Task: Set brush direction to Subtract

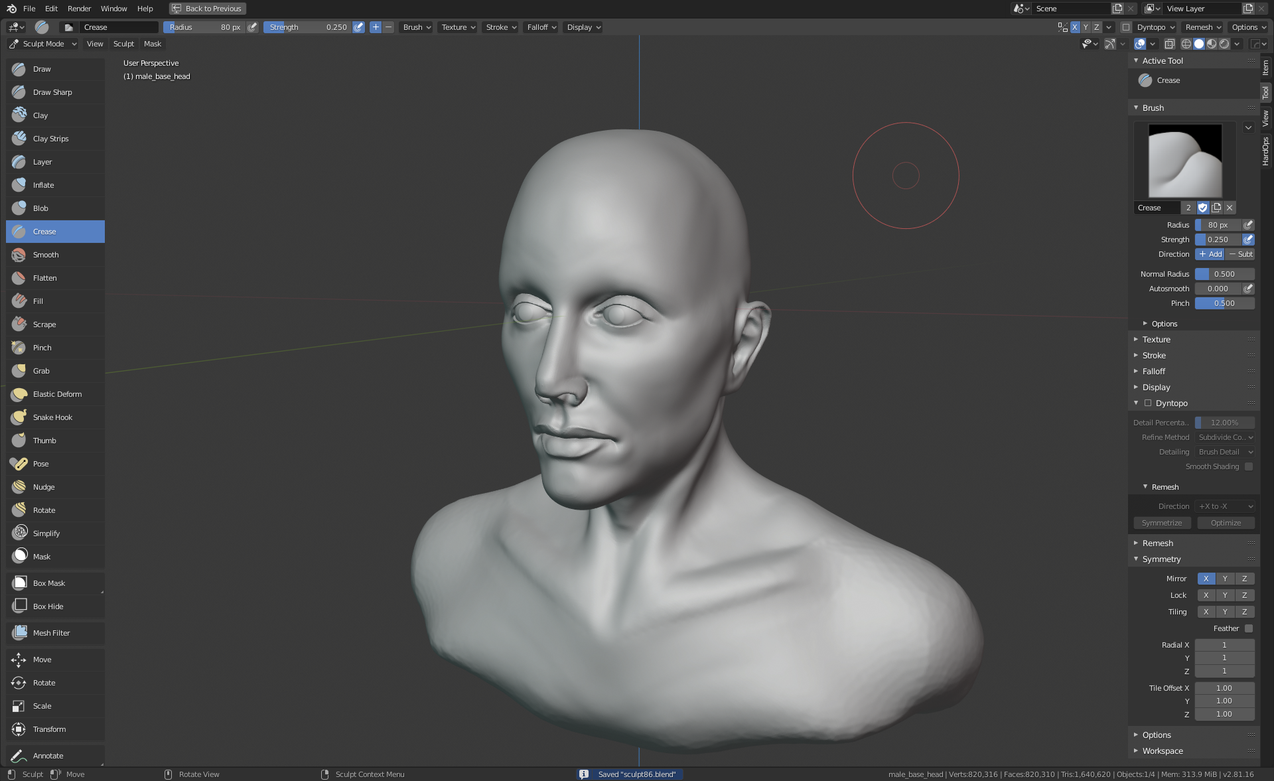Action: click(x=1240, y=254)
